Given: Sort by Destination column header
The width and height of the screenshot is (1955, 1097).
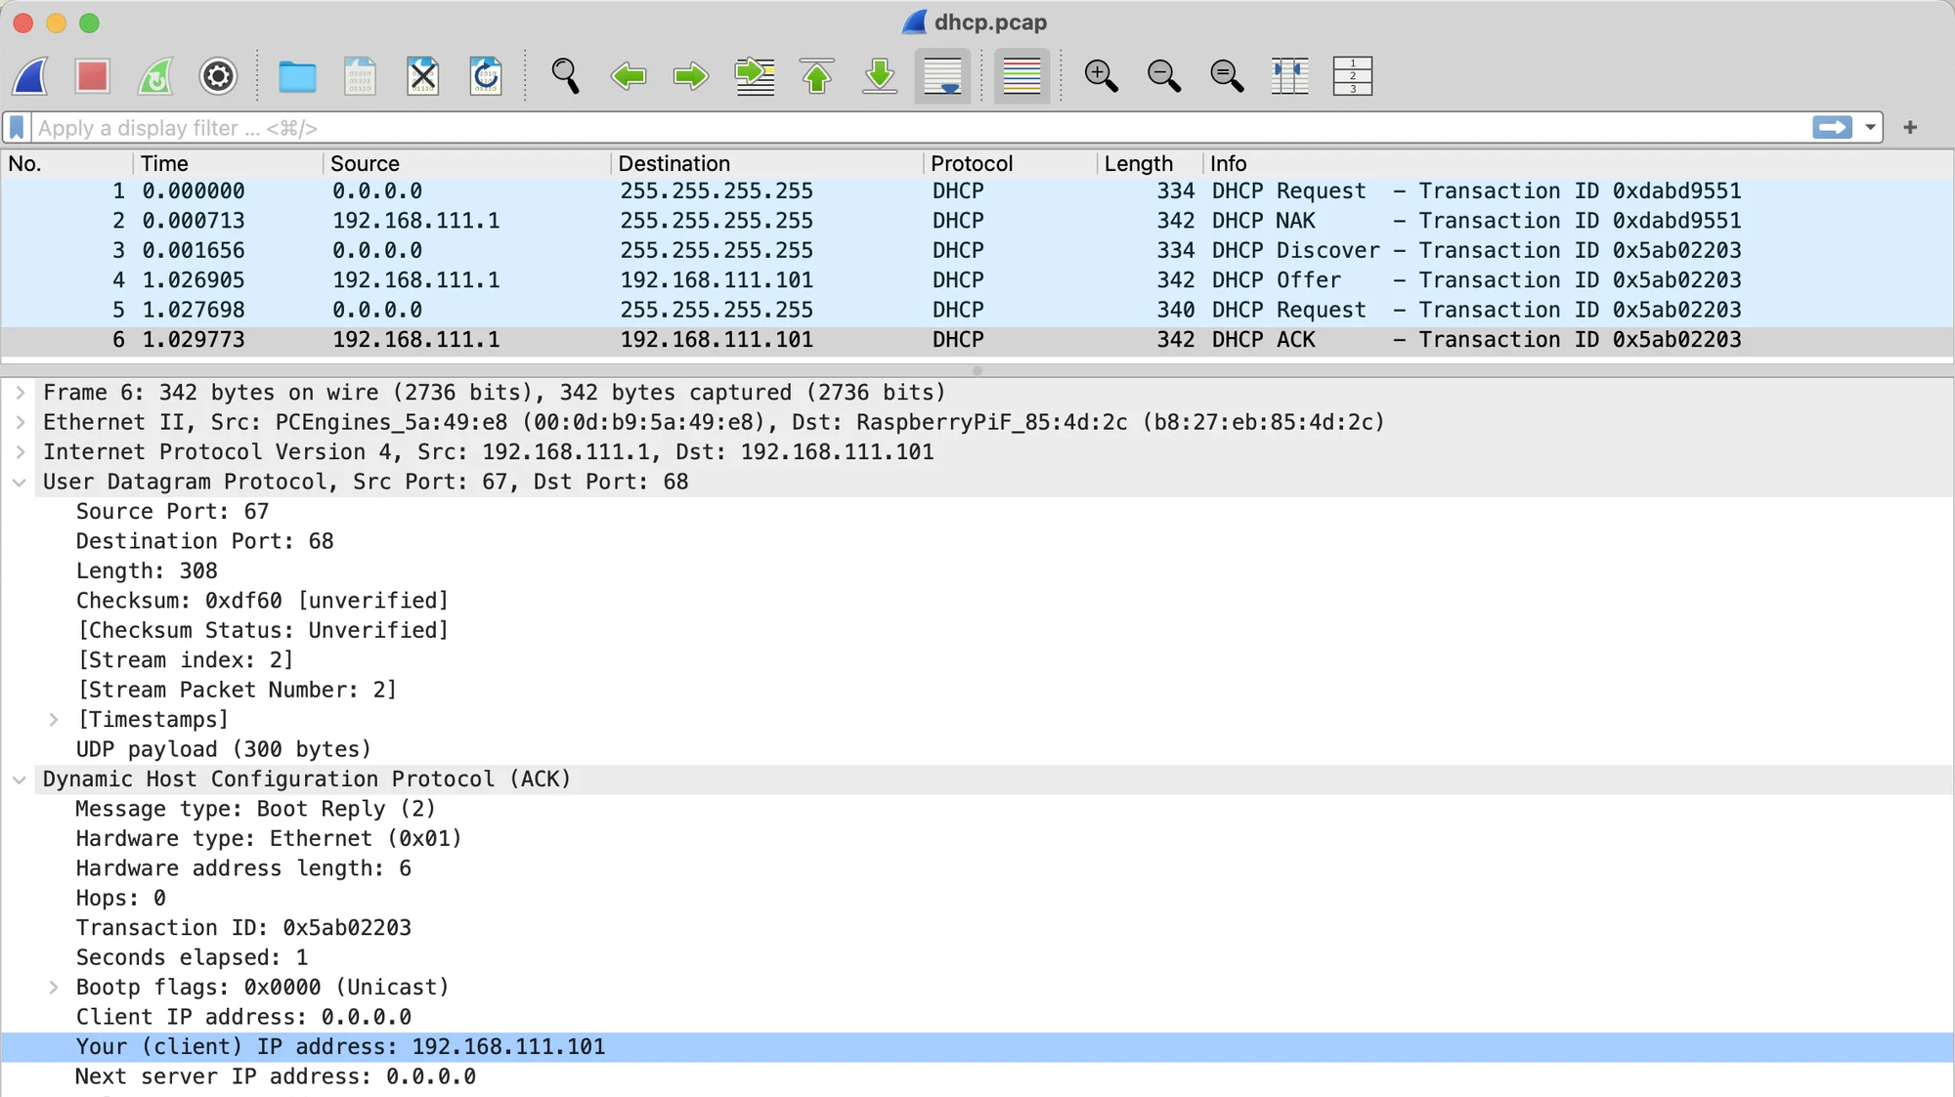Looking at the screenshot, I should click(767, 163).
